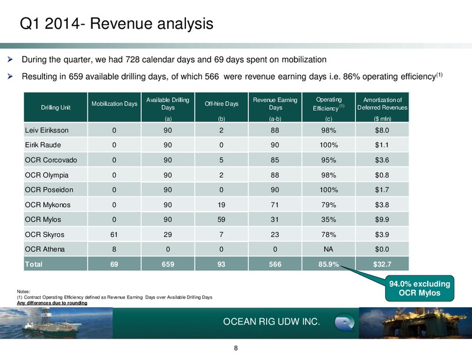Select the 'OCR Mykonos' row label
Image resolution: width=472 pixels, height=354 pixels.
48,205
